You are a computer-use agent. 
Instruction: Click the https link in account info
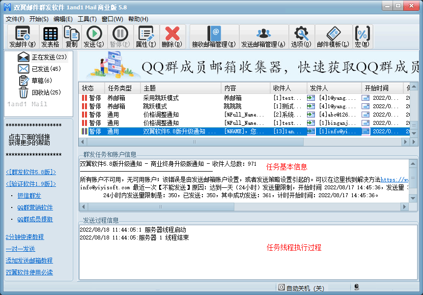tap(395, 179)
